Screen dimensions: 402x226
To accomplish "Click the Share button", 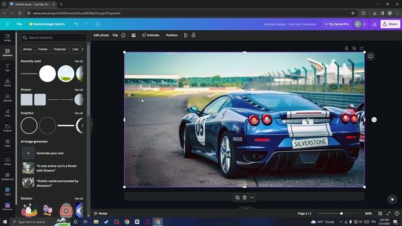I will [390, 24].
